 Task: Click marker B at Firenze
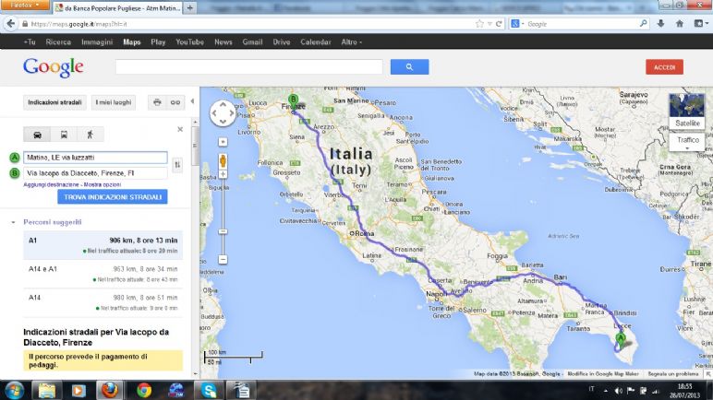[x=294, y=100]
